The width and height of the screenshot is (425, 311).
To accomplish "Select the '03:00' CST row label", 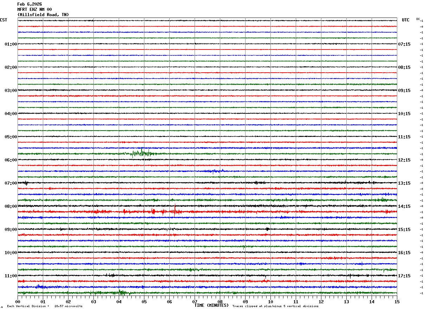I will [x=11, y=91].
